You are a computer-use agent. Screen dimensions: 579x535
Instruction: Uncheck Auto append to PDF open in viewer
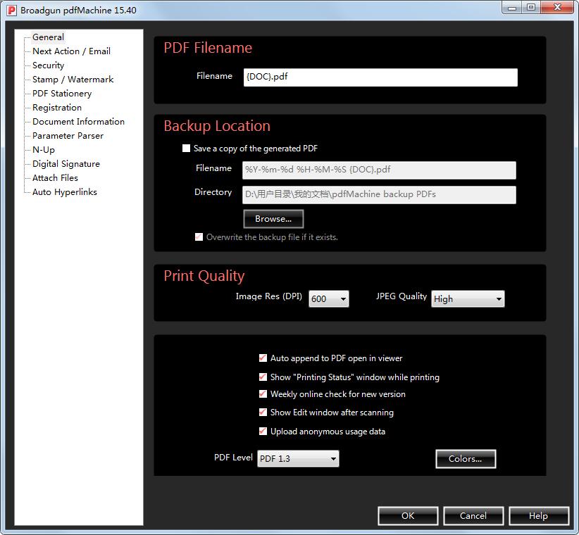tap(263, 358)
